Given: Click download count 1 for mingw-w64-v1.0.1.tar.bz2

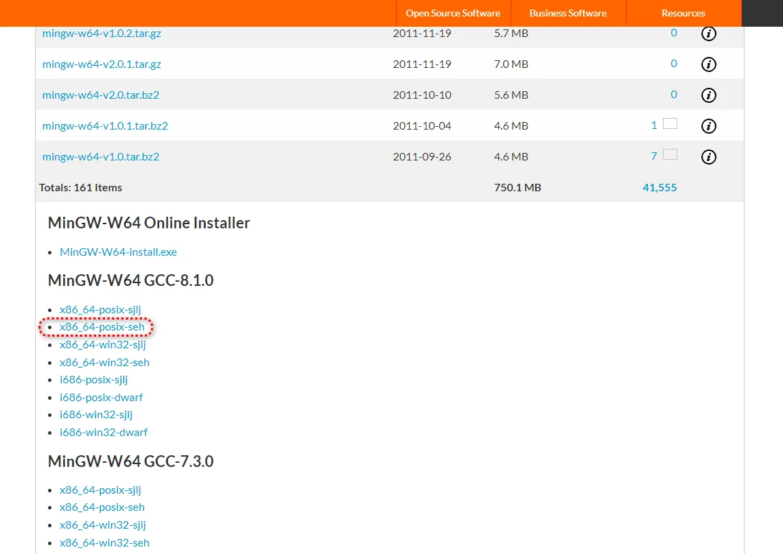Looking at the screenshot, I should point(654,125).
